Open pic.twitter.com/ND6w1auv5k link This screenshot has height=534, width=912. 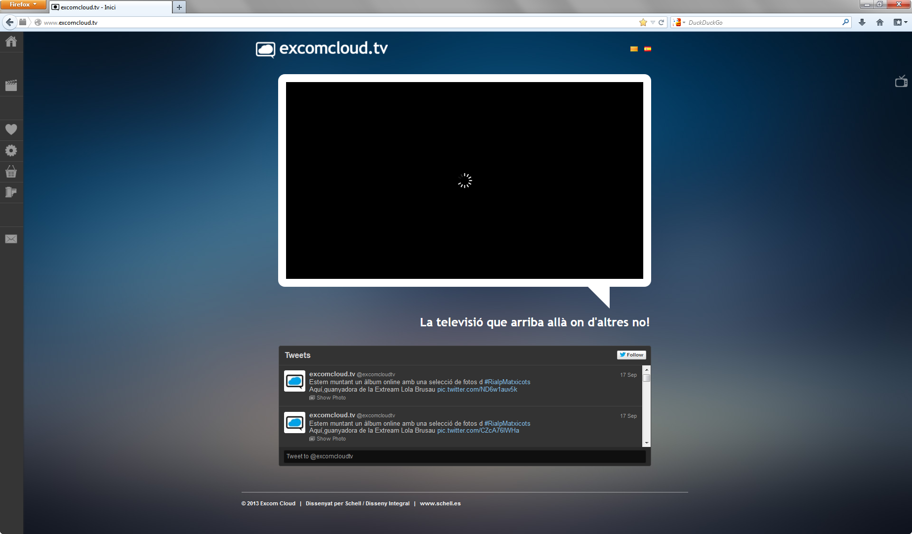477,390
